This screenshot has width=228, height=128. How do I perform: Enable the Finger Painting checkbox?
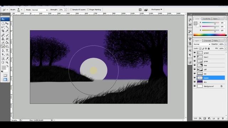[x=88, y=10]
